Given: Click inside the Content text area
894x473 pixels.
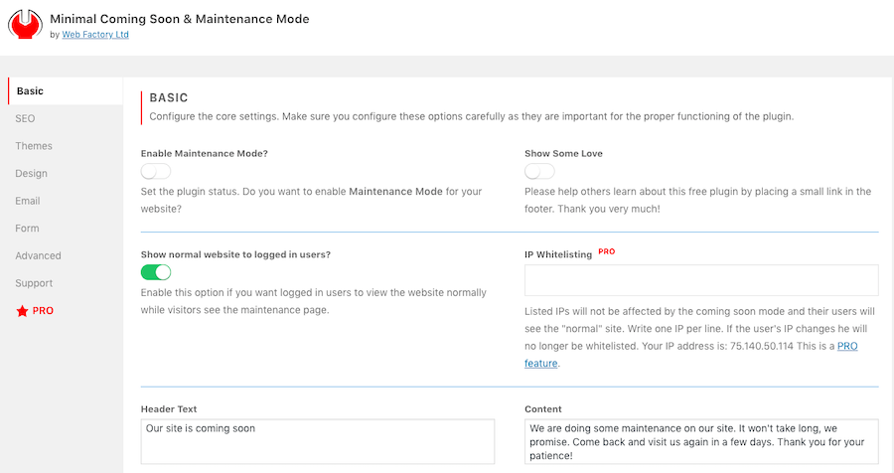Looking at the screenshot, I should click(701, 441).
